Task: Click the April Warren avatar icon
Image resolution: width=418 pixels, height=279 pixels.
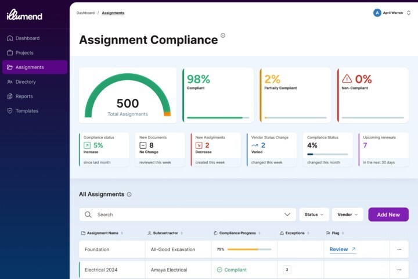Action: [377, 12]
